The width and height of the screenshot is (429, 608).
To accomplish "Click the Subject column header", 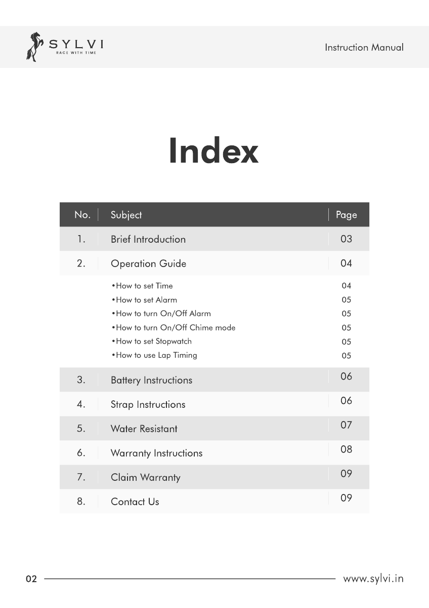I will (126, 215).
